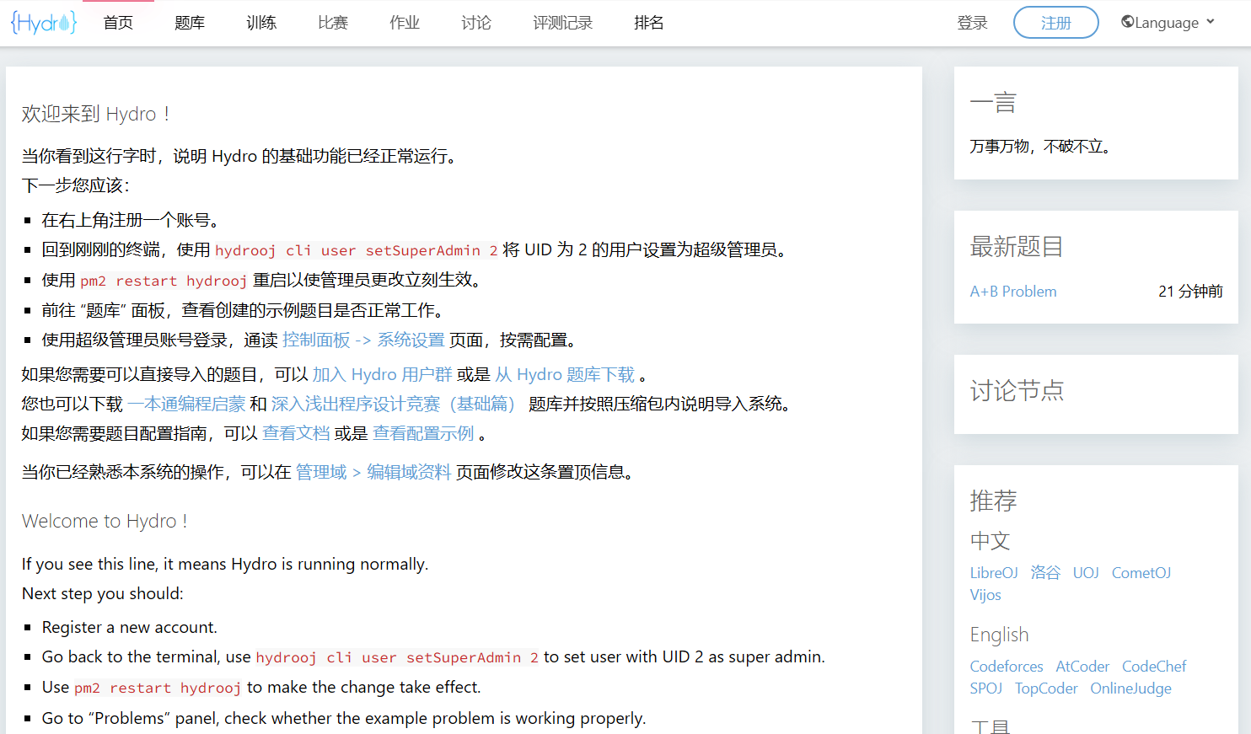1251x734 pixels.
Task: Go to the 排名 nav item
Action: pyautogui.click(x=649, y=23)
